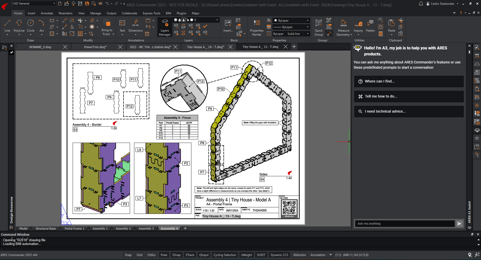Image resolution: width=481 pixels, height=260 pixels.
Task: Select the Line drawing tool
Action: click(7, 26)
